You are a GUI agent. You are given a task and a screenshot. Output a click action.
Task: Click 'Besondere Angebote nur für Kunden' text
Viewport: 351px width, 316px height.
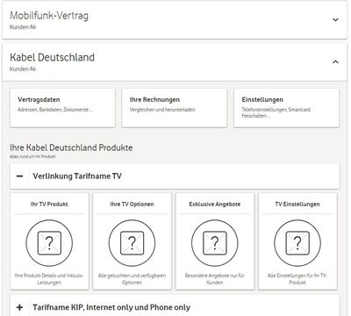pos(215,279)
